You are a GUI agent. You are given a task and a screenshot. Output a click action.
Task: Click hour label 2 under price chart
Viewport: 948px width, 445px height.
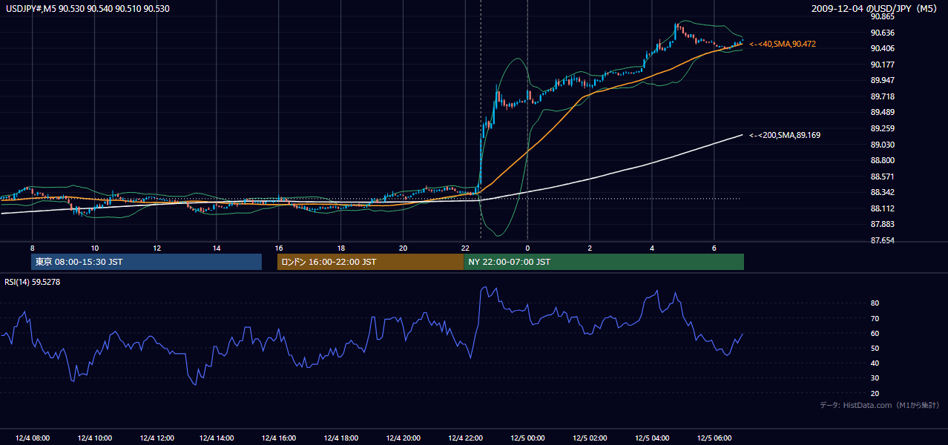pyautogui.click(x=590, y=248)
